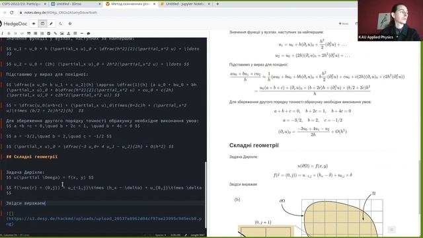Switch to the CSPS-2022/23 Participants tab

click(x=22, y=4)
